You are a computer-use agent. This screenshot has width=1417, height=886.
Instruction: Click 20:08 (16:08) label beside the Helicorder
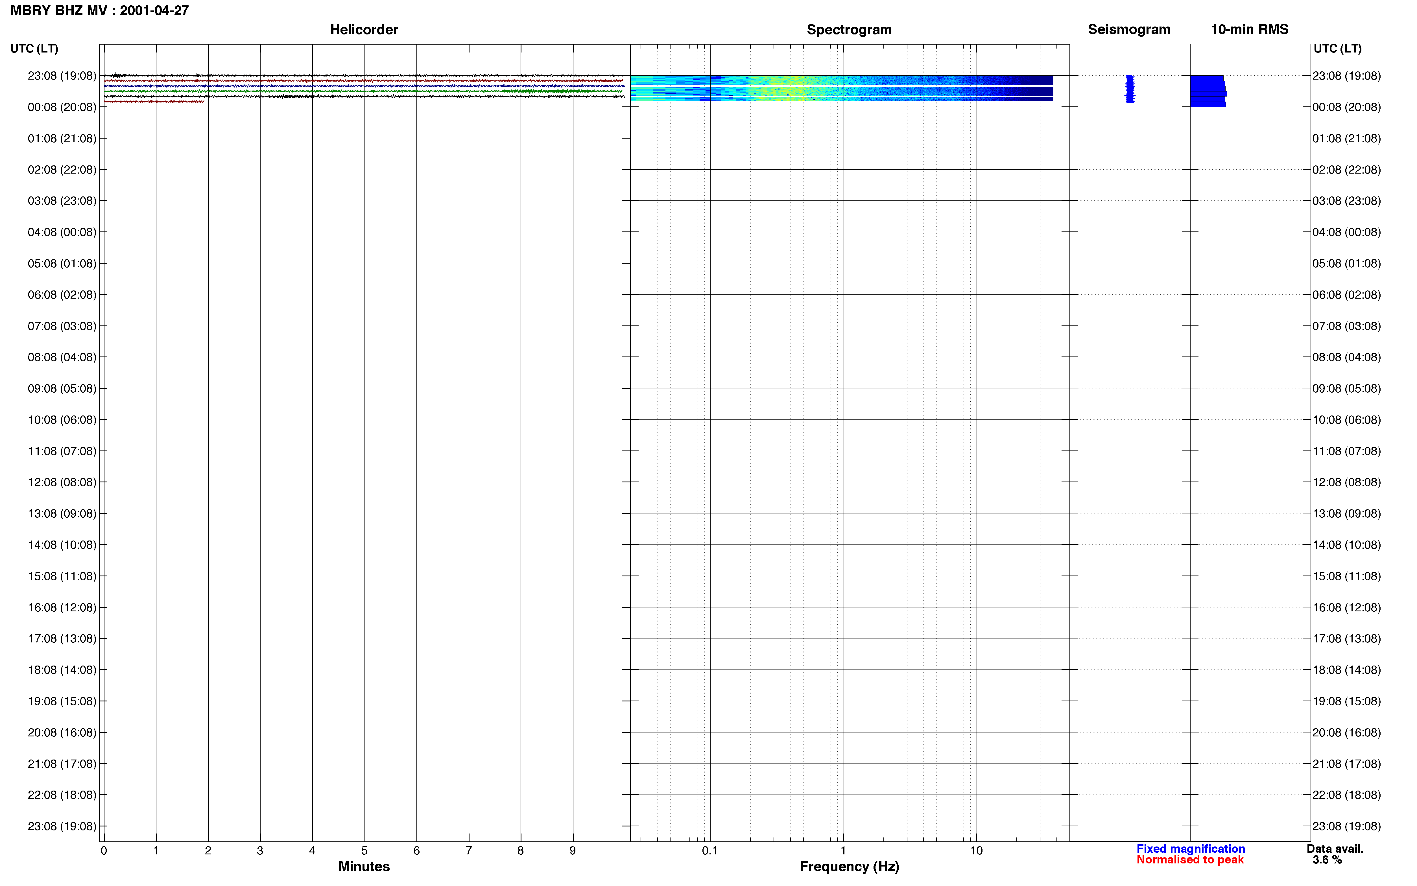62,732
